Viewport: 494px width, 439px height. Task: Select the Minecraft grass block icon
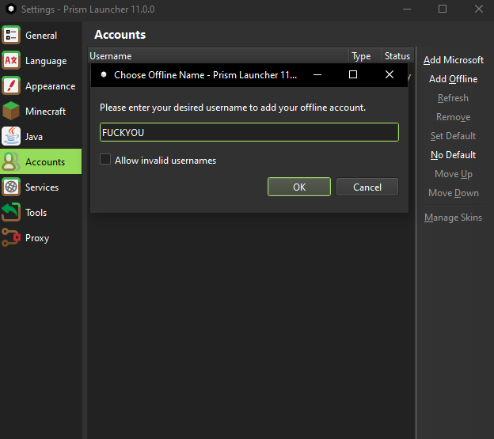click(11, 111)
